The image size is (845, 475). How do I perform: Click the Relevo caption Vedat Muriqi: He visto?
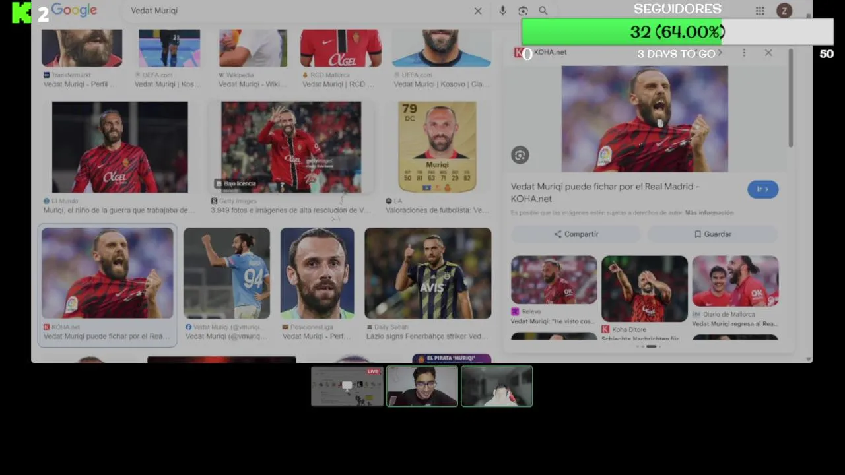point(553,321)
